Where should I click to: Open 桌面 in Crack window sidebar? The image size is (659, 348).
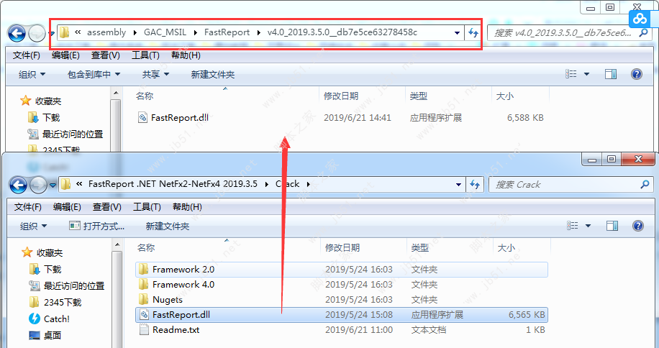[45, 335]
